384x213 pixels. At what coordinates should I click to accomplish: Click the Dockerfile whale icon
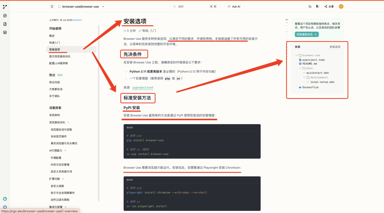[300, 87]
